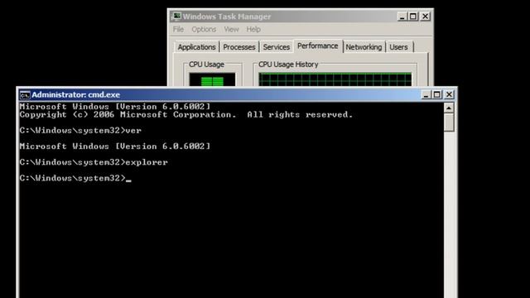
Task: Switch to the Services tab
Action: click(x=276, y=47)
